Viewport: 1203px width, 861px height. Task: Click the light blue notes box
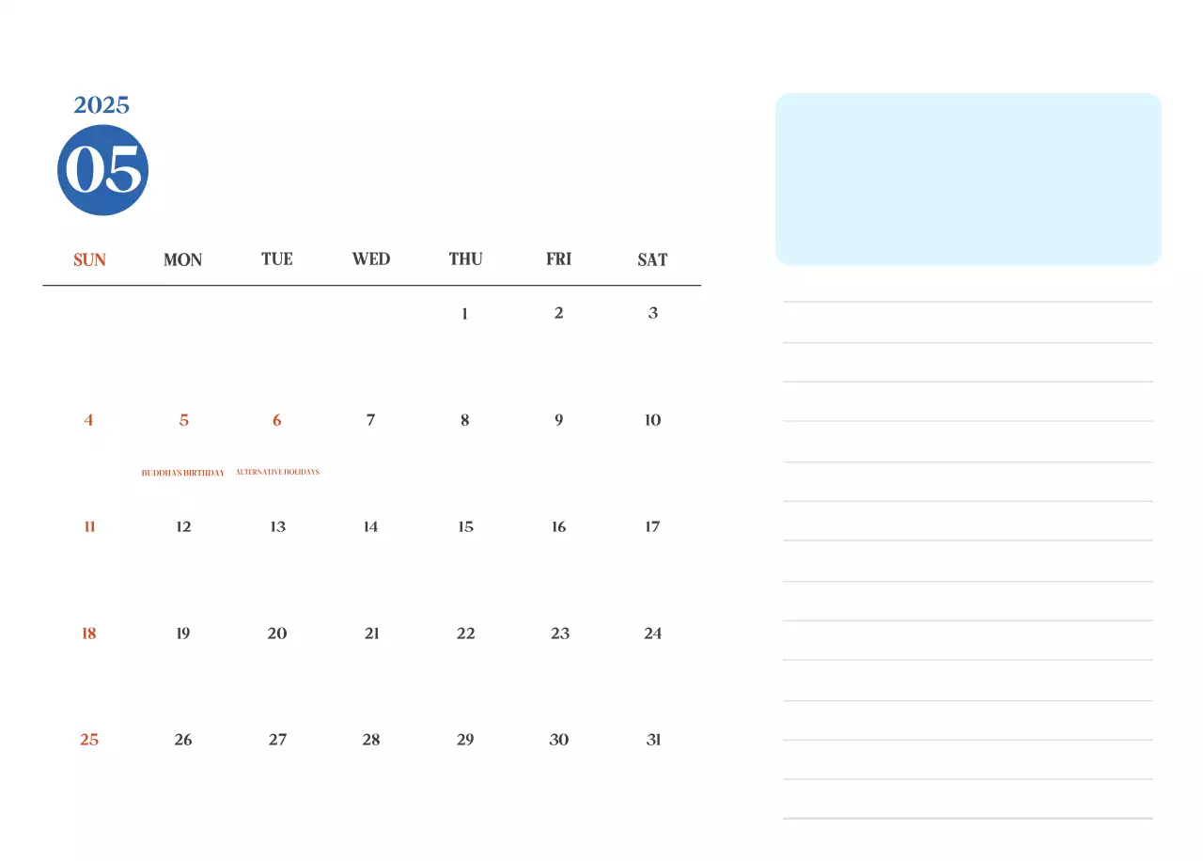coord(968,179)
